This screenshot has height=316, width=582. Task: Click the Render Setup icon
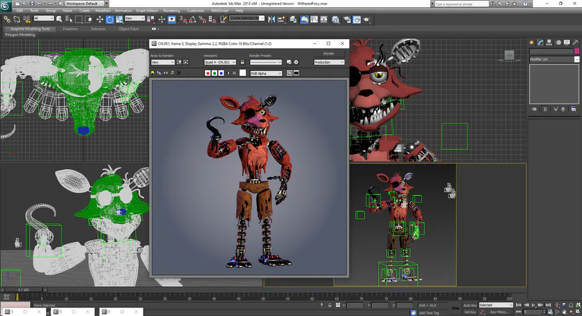(347, 19)
